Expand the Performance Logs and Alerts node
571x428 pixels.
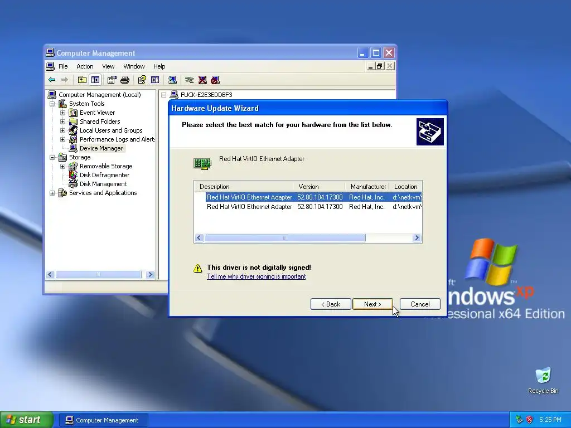coord(62,139)
